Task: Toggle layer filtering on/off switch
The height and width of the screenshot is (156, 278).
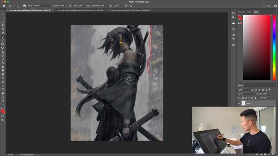Action: 270,90
